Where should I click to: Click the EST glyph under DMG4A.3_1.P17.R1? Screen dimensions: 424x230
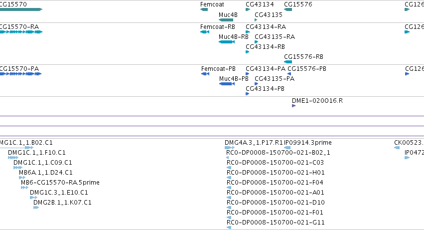pos(230,148)
